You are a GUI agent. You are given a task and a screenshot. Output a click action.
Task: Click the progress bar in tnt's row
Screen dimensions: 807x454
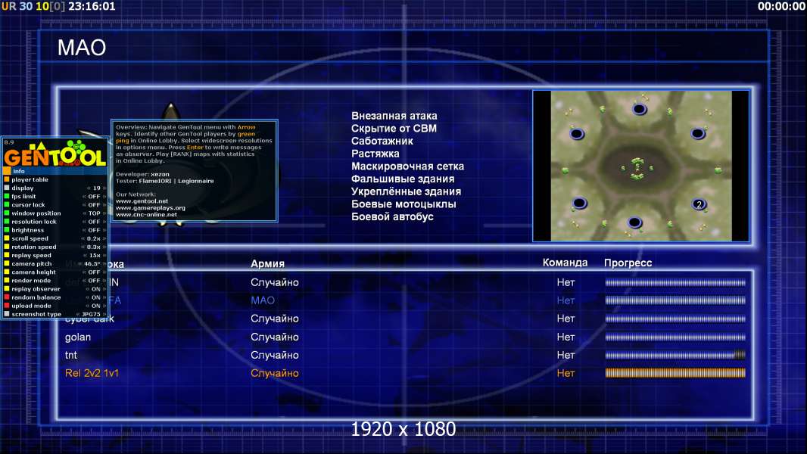[x=675, y=355]
